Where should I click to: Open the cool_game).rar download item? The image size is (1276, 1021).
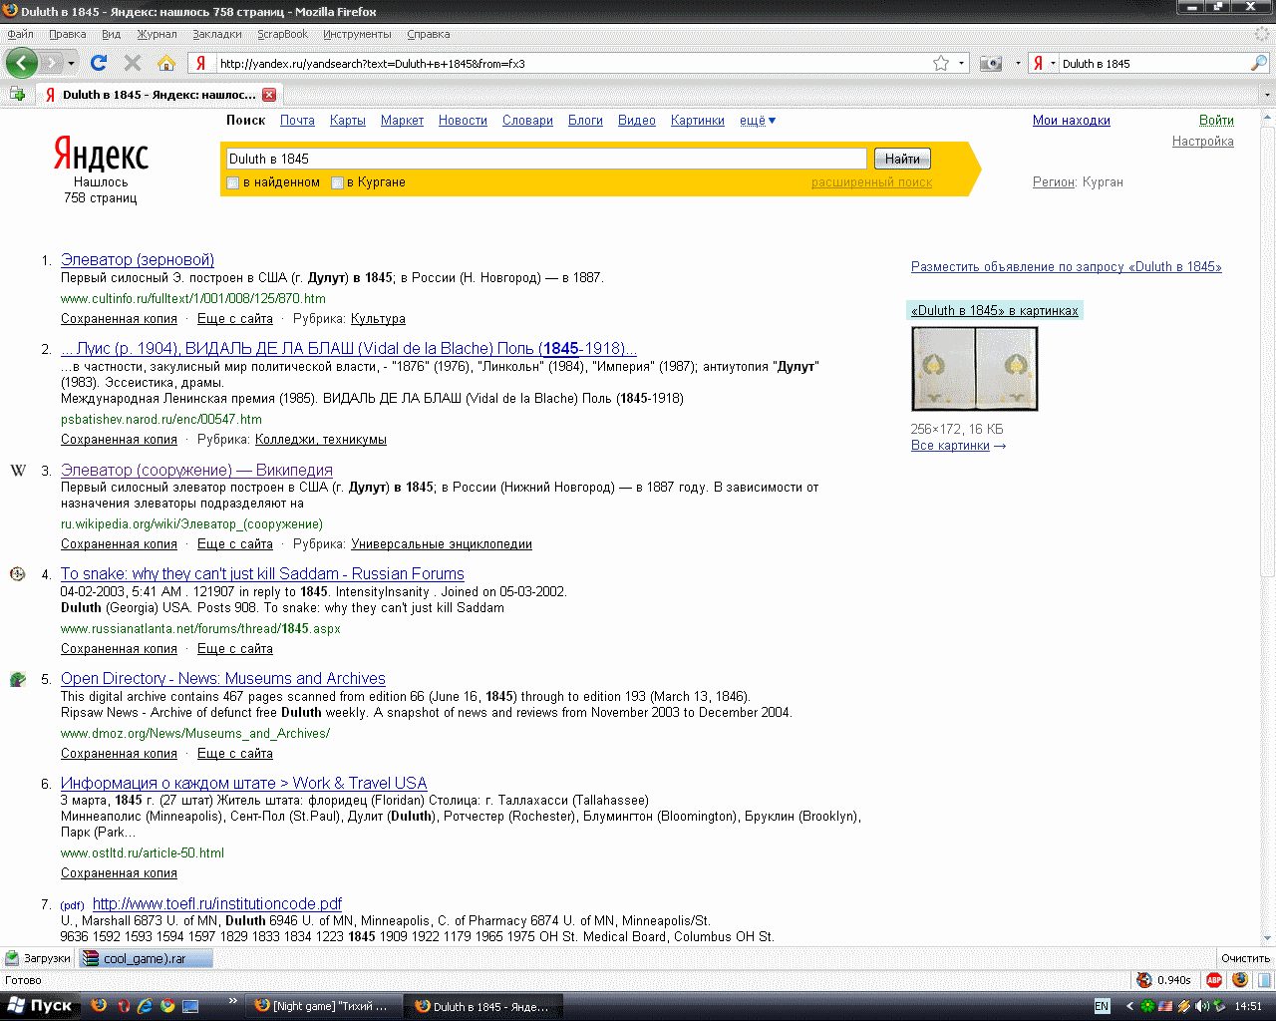[147, 958]
